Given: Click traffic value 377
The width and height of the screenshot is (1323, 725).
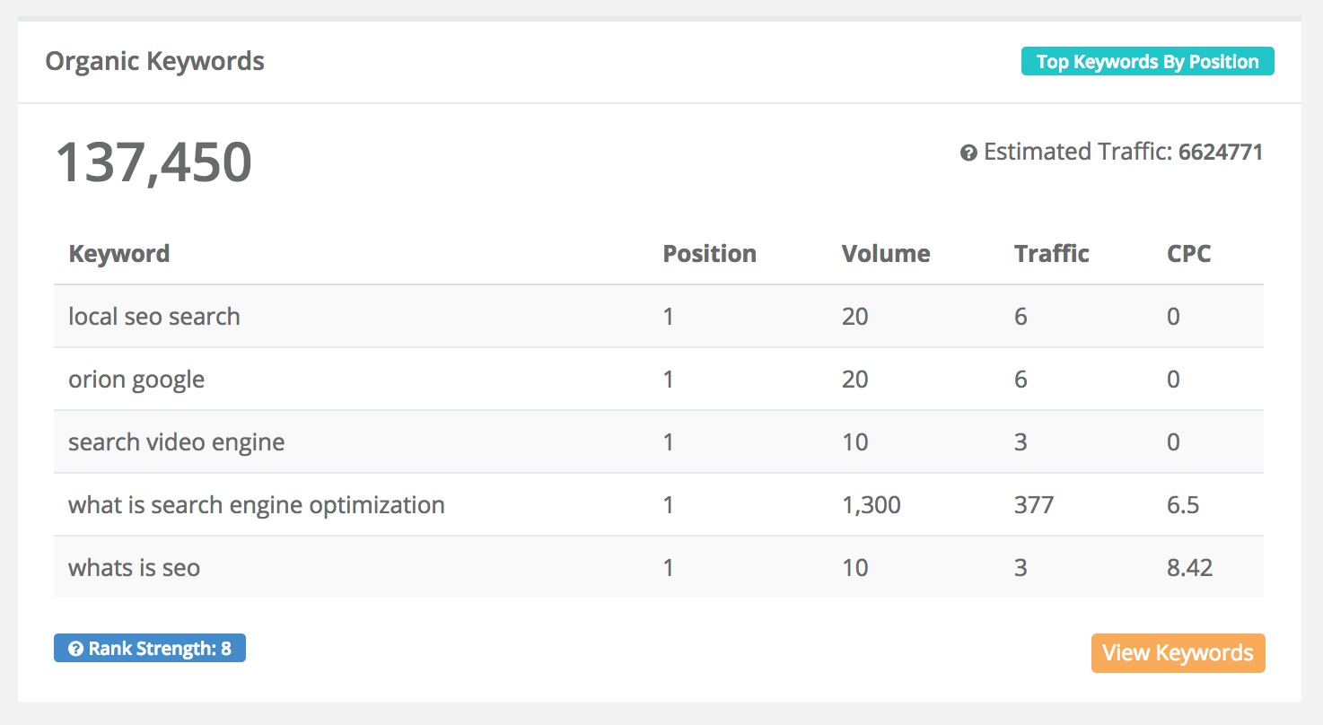Looking at the screenshot, I should (x=1034, y=505).
